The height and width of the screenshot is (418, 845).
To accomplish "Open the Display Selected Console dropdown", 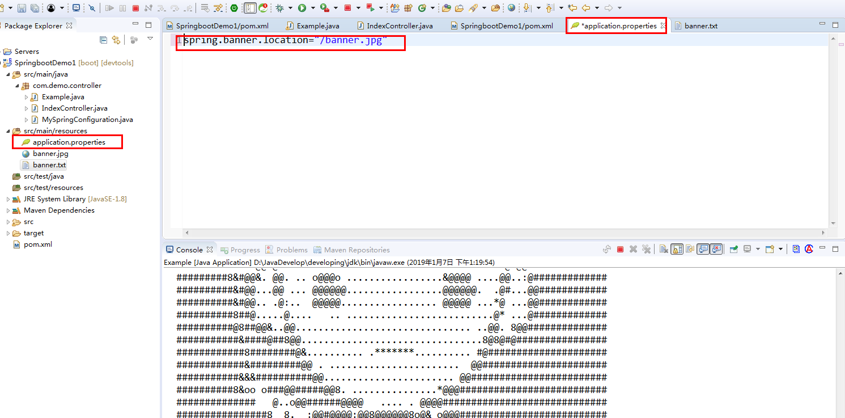I will (x=758, y=249).
